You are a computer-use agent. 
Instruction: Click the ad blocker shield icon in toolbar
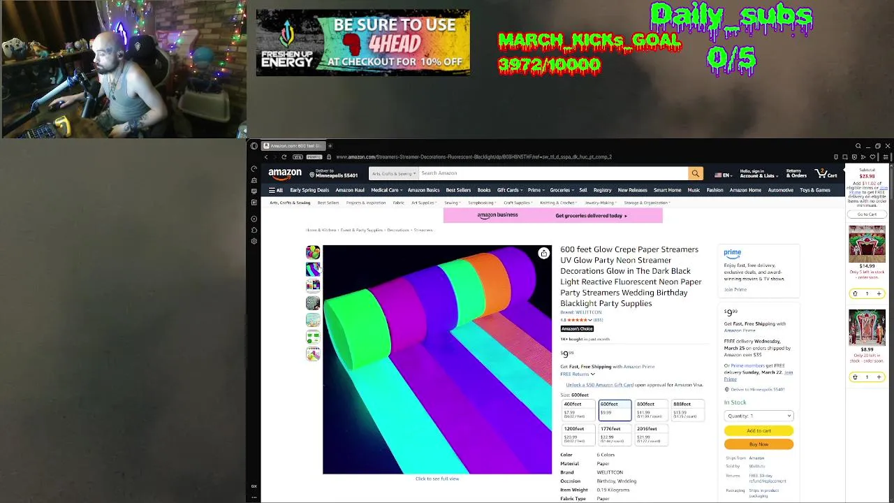(x=854, y=156)
